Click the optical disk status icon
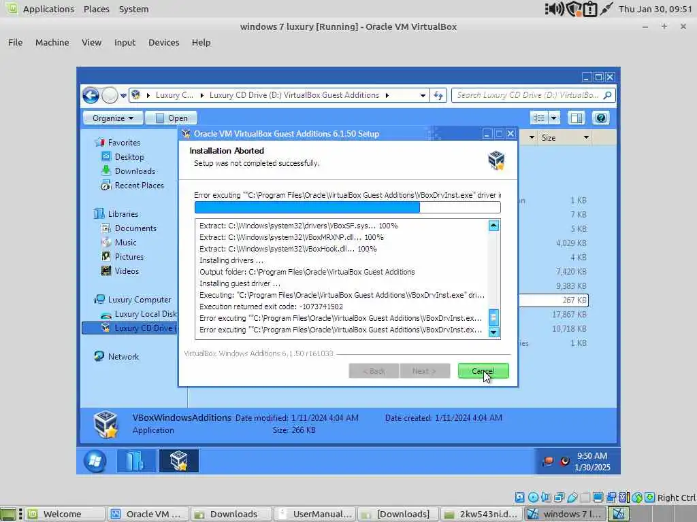The width and height of the screenshot is (697, 522). 533,498
